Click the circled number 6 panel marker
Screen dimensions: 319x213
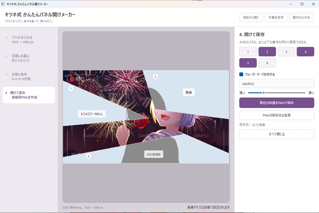[88, 156]
